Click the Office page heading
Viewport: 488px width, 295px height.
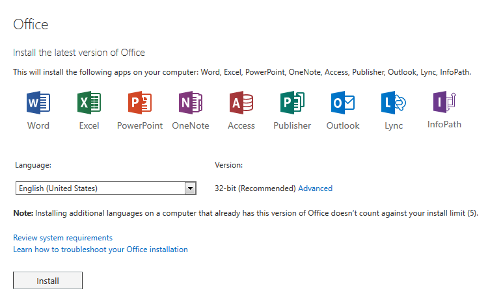31,25
